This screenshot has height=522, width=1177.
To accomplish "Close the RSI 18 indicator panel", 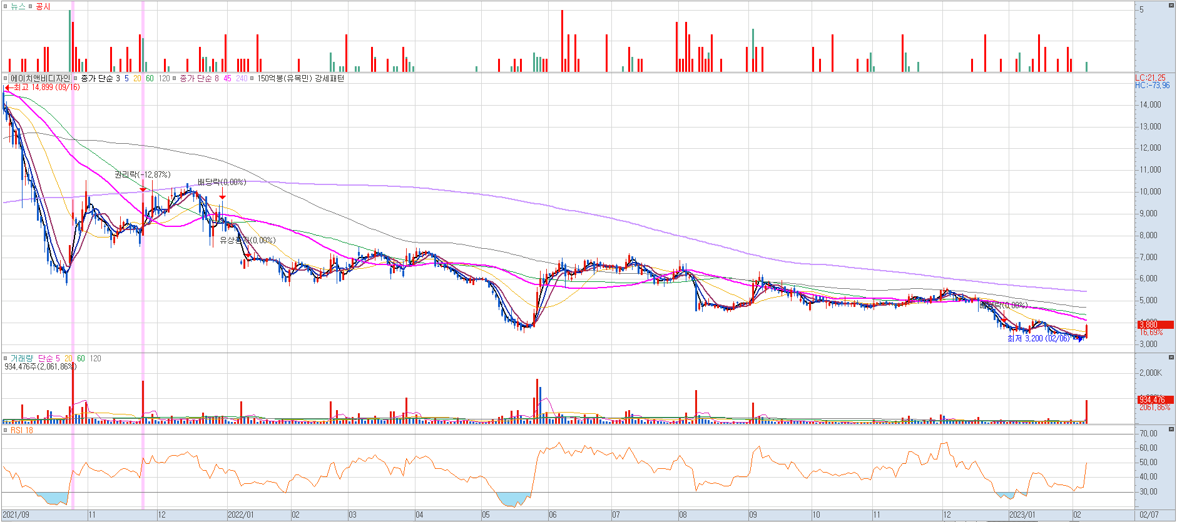I will click(1171, 429).
